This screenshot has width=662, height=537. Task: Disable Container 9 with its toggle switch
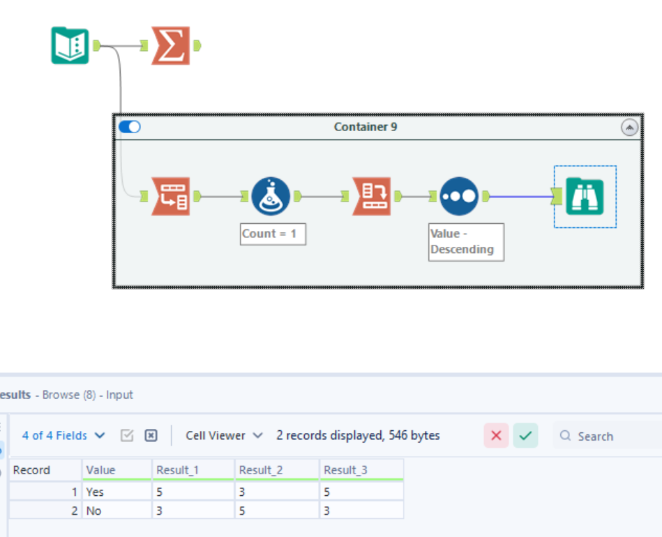pyautogui.click(x=130, y=126)
